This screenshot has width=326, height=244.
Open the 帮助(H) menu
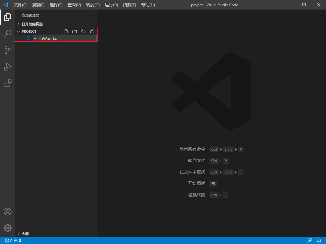click(x=148, y=5)
